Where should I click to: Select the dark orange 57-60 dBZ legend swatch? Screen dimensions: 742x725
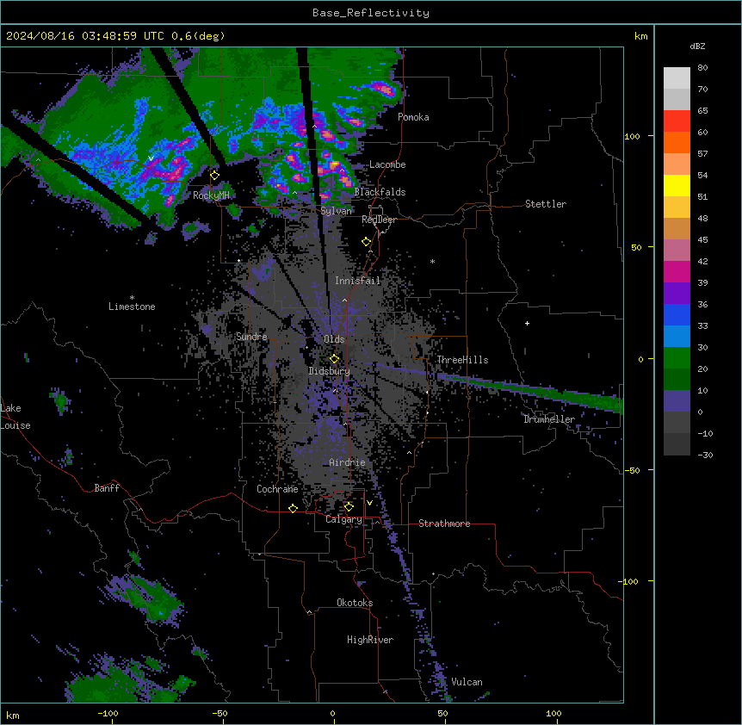(x=677, y=142)
